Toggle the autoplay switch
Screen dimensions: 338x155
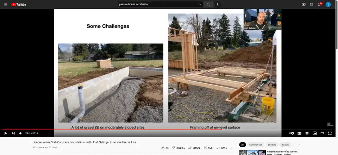[x=291, y=133]
